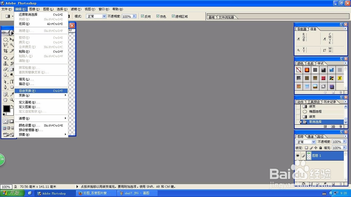Apply the purple style swatch

(x=332, y=86)
